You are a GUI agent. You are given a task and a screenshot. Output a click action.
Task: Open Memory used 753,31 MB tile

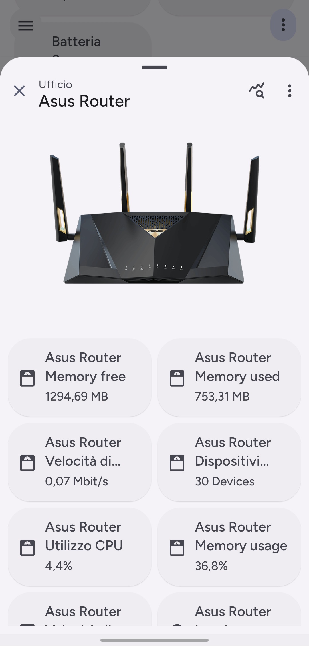tap(229, 378)
